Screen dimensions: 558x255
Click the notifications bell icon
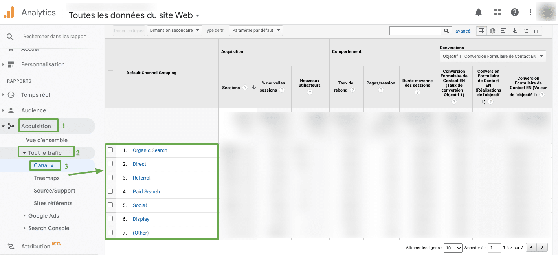pyautogui.click(x=479, y=13)
